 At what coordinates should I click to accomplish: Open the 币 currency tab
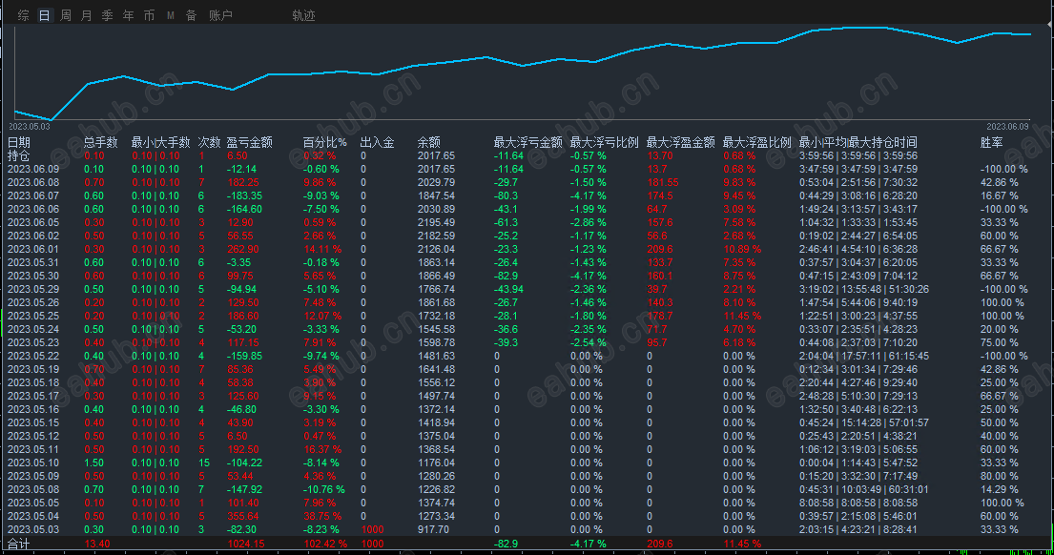[149, 15]
